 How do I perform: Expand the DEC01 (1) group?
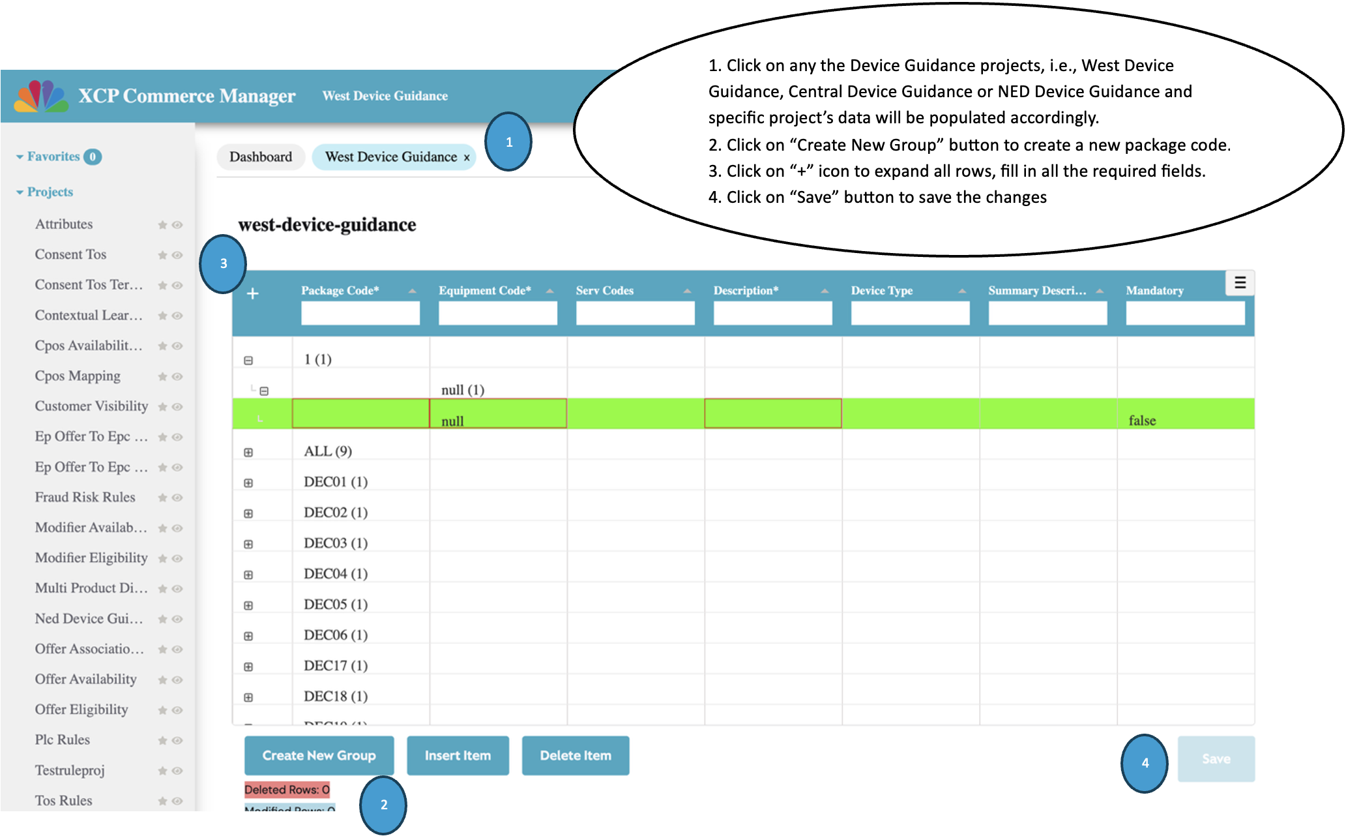pyautogui.click(x=248, y=483)
